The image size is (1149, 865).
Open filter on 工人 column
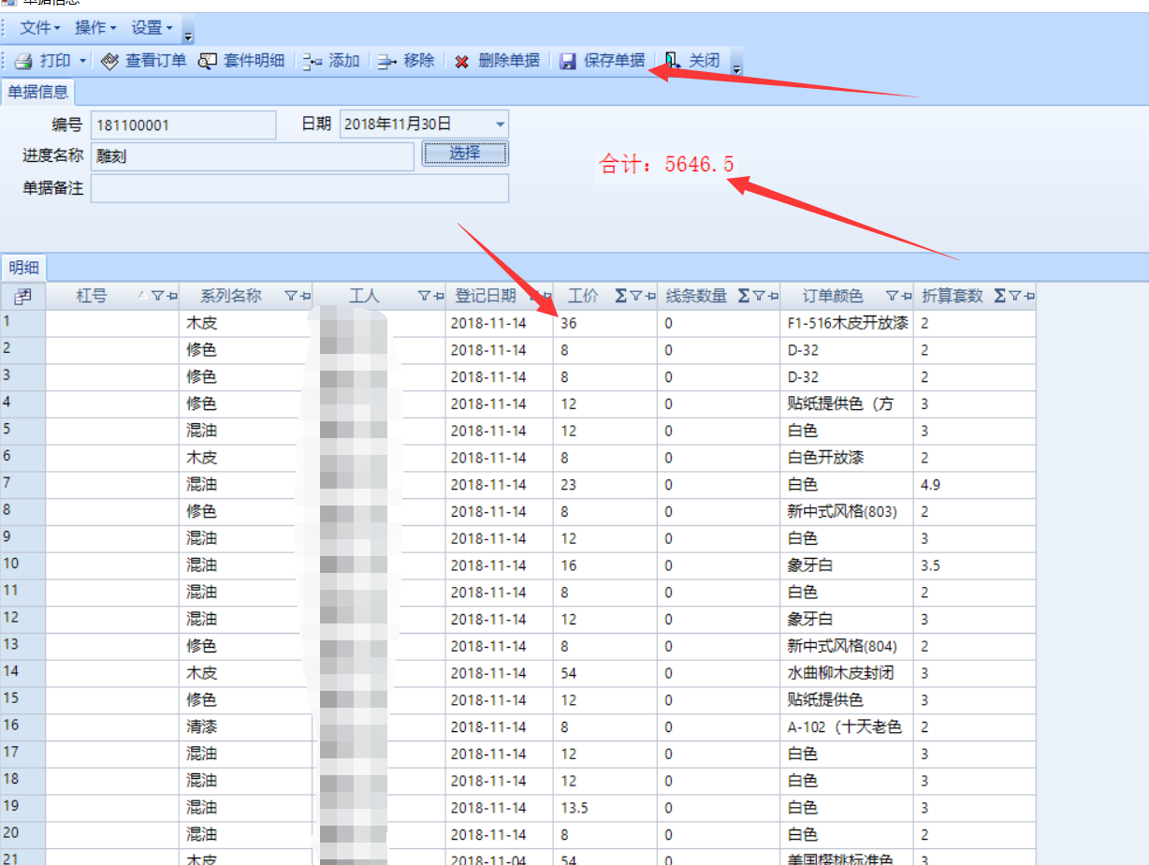pos(424,296)
